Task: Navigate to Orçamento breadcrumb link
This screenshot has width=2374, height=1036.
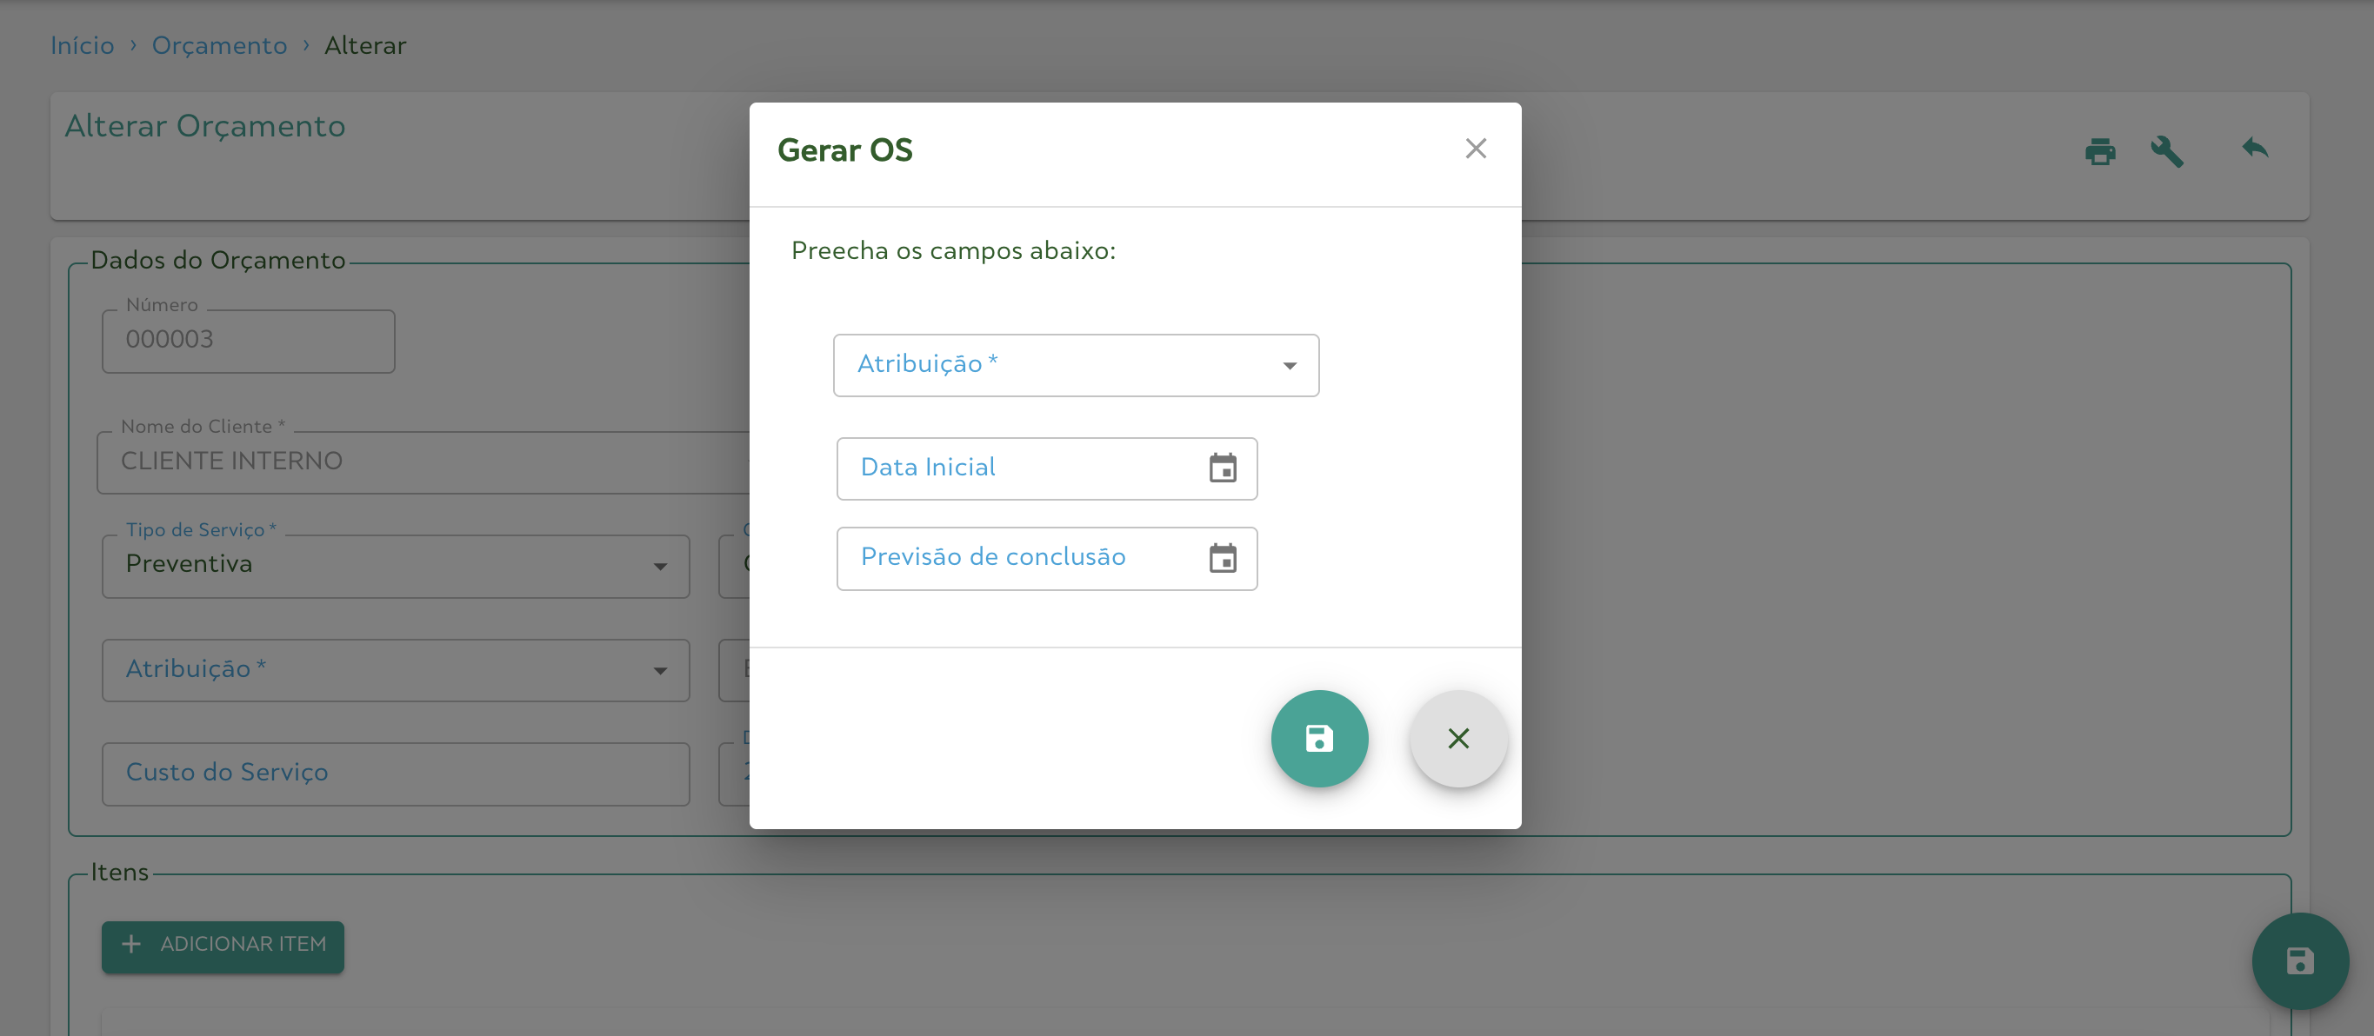Action: [x=219, y=45]
